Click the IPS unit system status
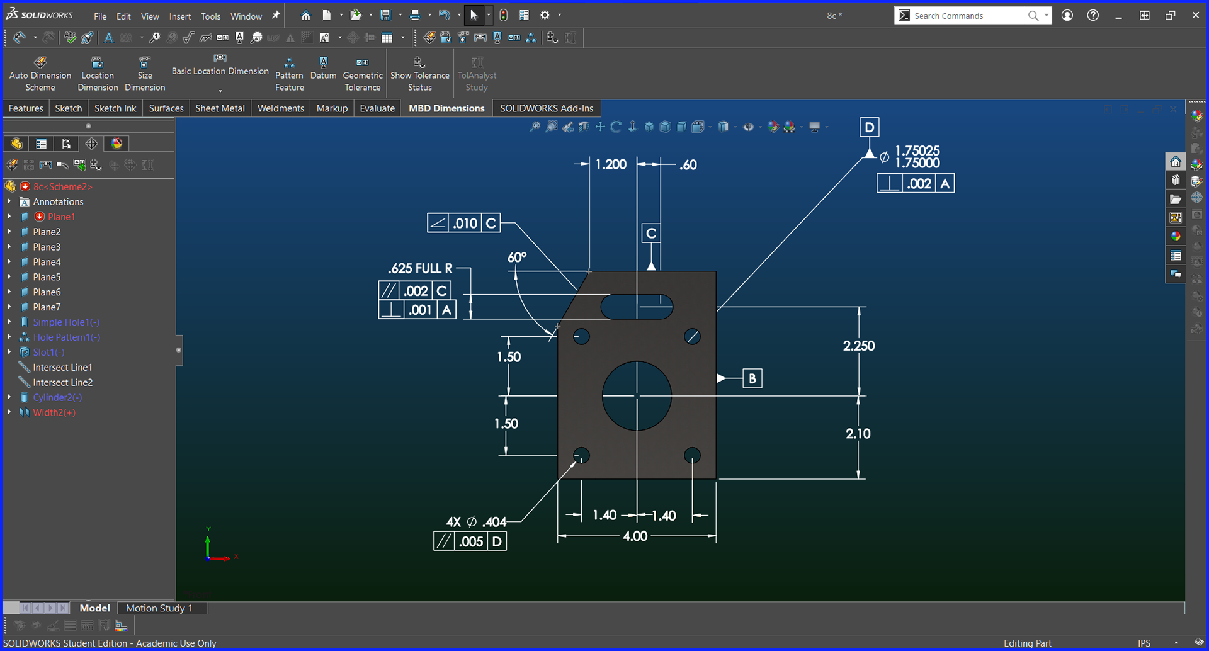1209x651 pixels. click(1144, 643)
